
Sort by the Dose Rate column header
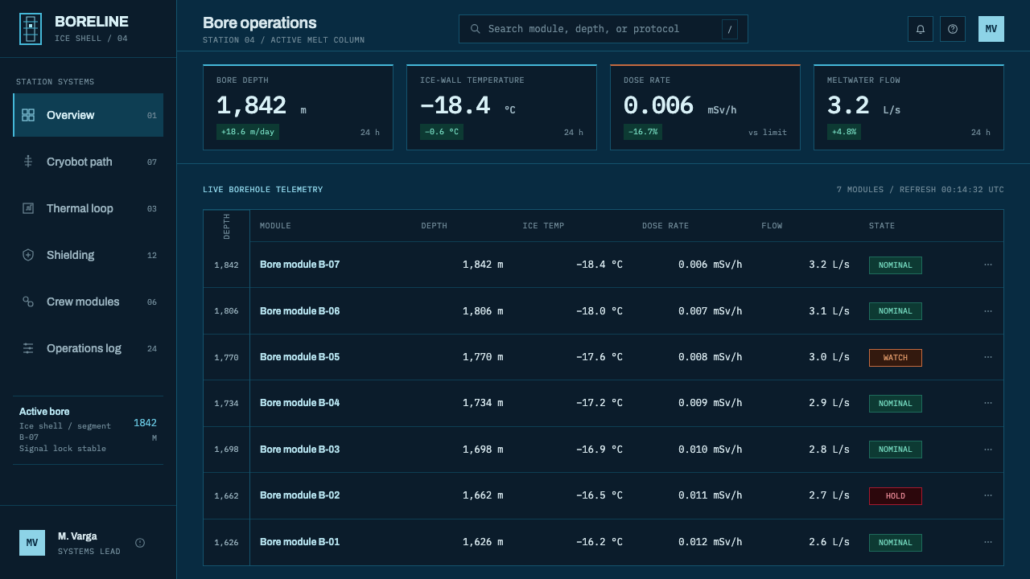point(665,226)
